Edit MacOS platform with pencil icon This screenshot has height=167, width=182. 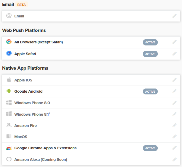[175, 137]
